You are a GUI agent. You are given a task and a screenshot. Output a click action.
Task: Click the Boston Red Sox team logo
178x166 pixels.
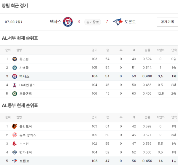[15, 144]
